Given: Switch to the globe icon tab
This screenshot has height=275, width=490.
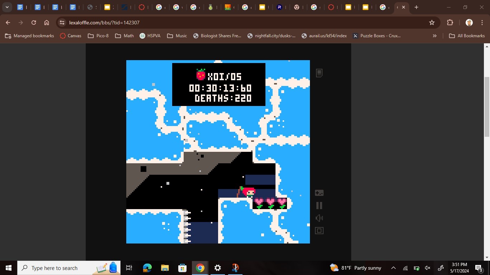Looking at the screenshot, I should [90, 7].
